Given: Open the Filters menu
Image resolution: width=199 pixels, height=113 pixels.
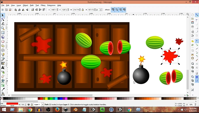Looking at the screenshot, I should [43, 5].
